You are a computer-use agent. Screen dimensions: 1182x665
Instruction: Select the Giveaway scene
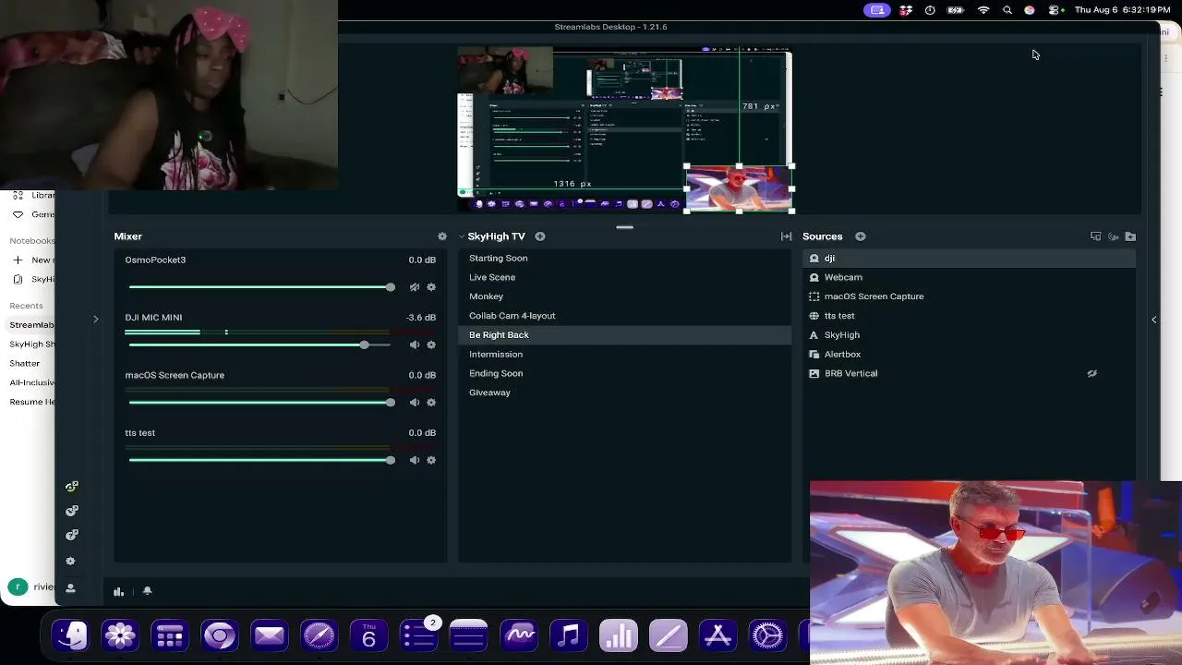click(x=624, y=393)
